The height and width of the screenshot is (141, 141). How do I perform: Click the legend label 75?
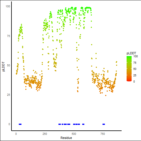click(x=135, y=63)
